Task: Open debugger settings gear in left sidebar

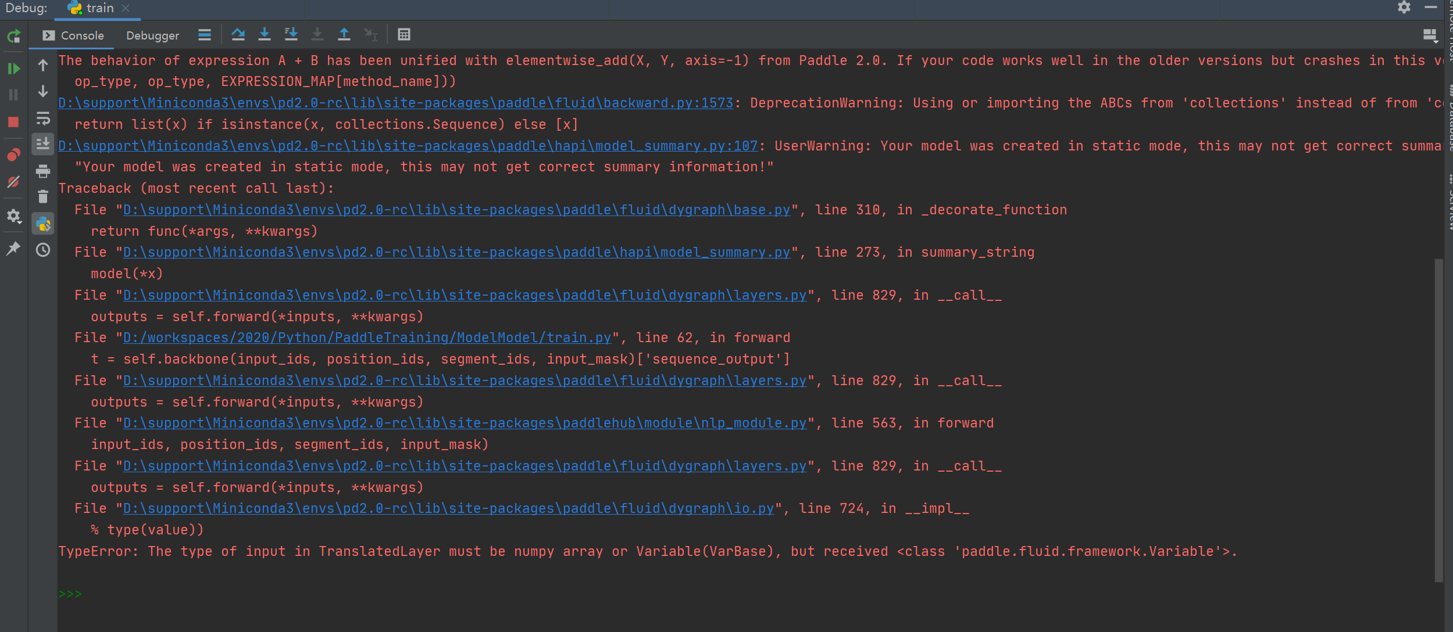Action: 14,216
